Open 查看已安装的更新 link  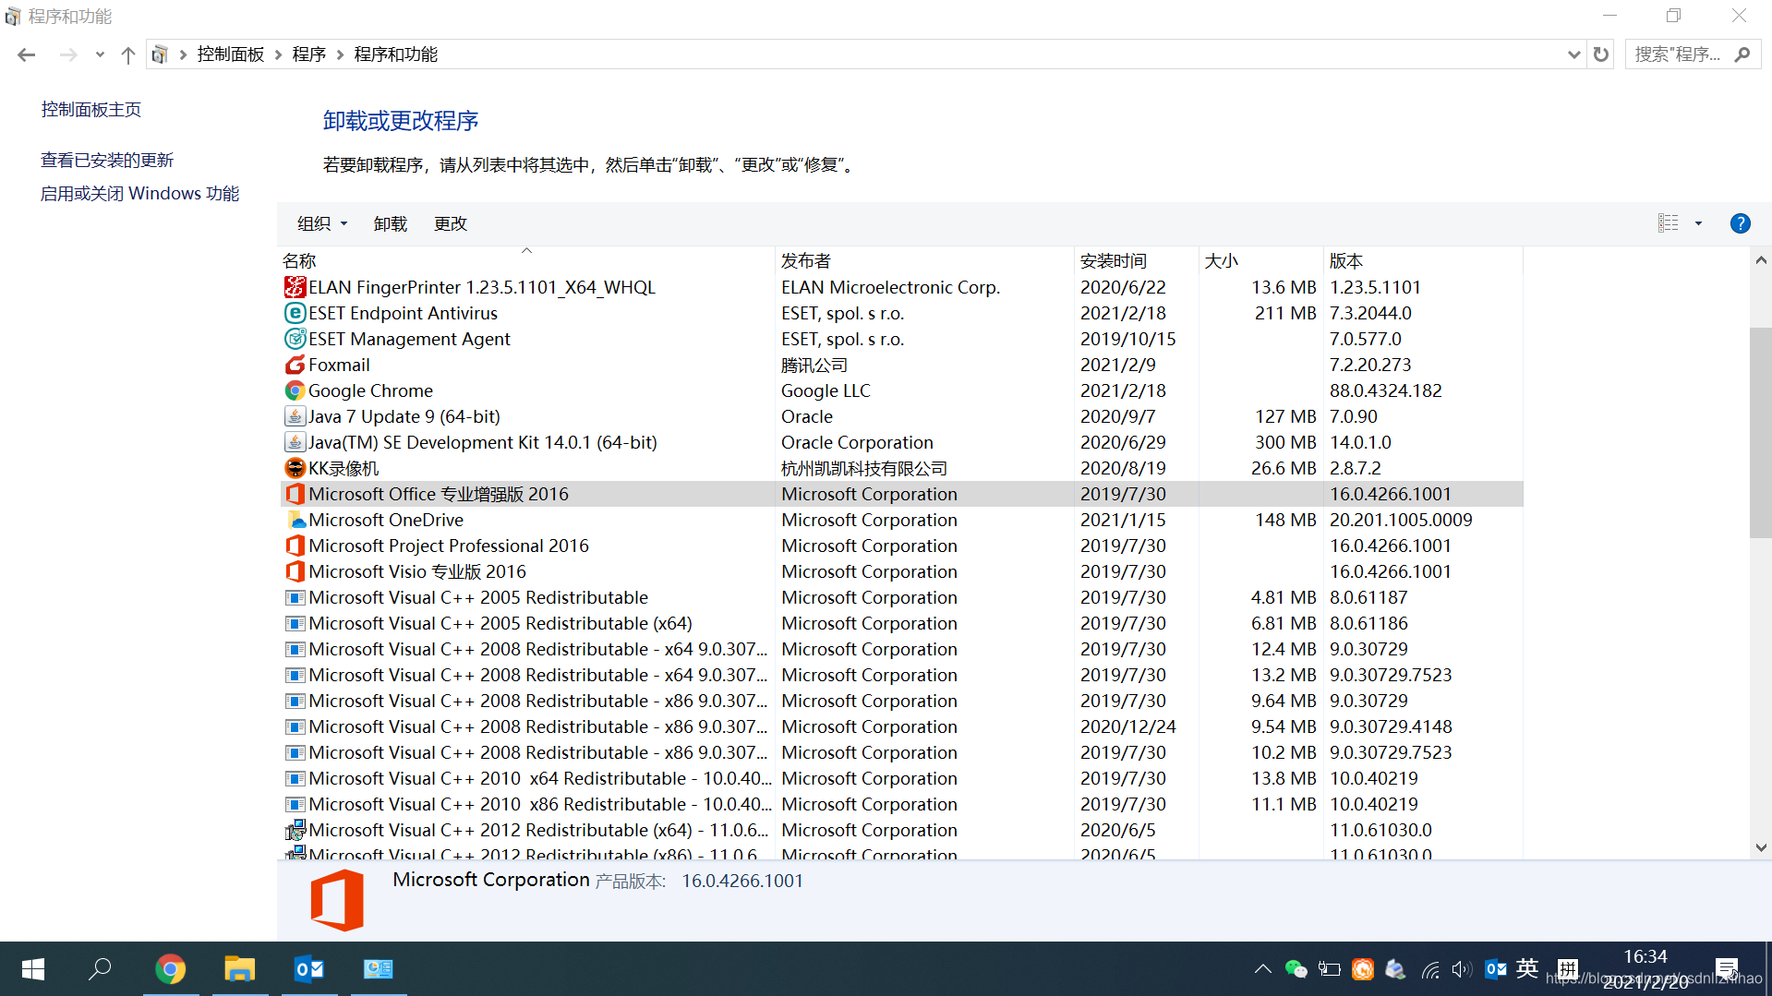[x=107, y=161]
